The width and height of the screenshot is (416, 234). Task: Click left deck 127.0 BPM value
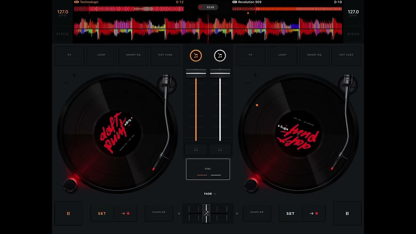[x=63, y=12]
